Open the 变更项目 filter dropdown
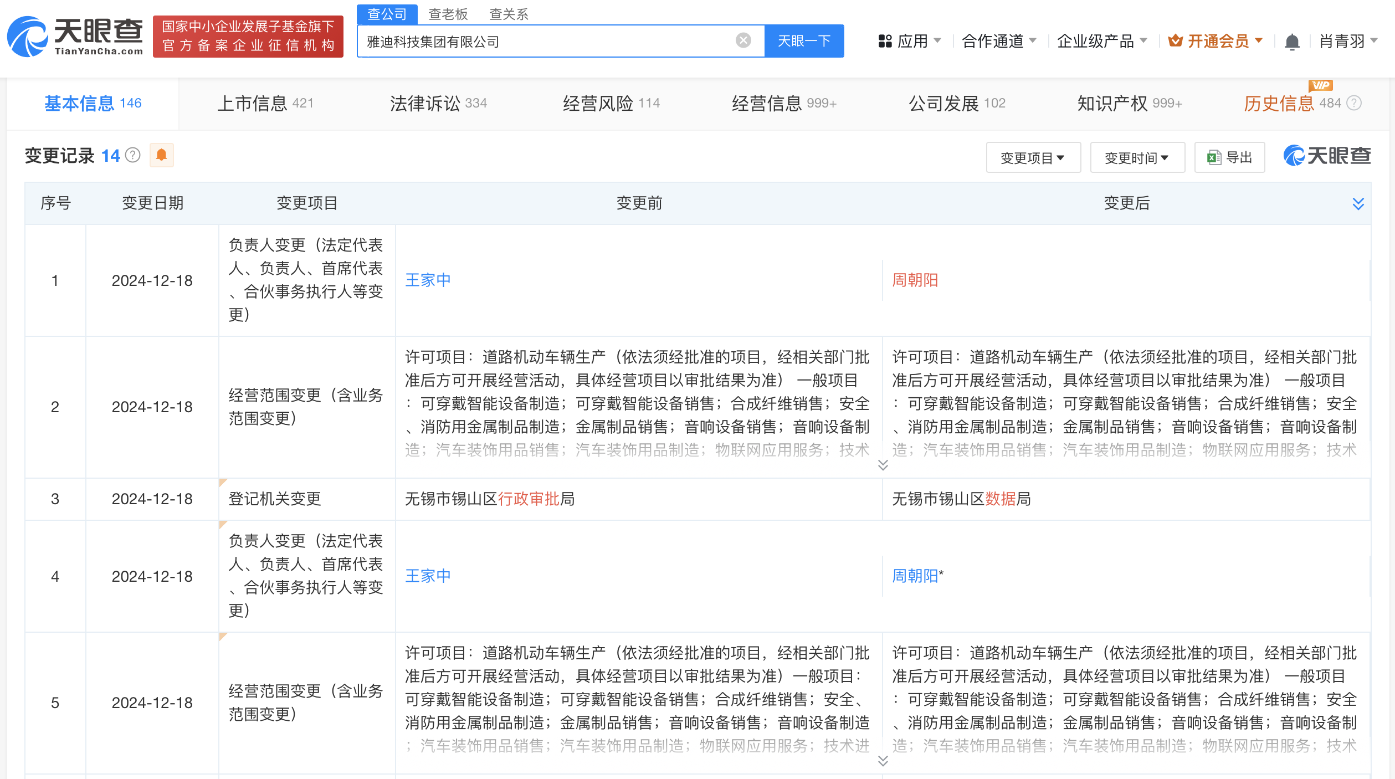The width and height of the screenshot is (1395, 779). (x=1033, y=157)
